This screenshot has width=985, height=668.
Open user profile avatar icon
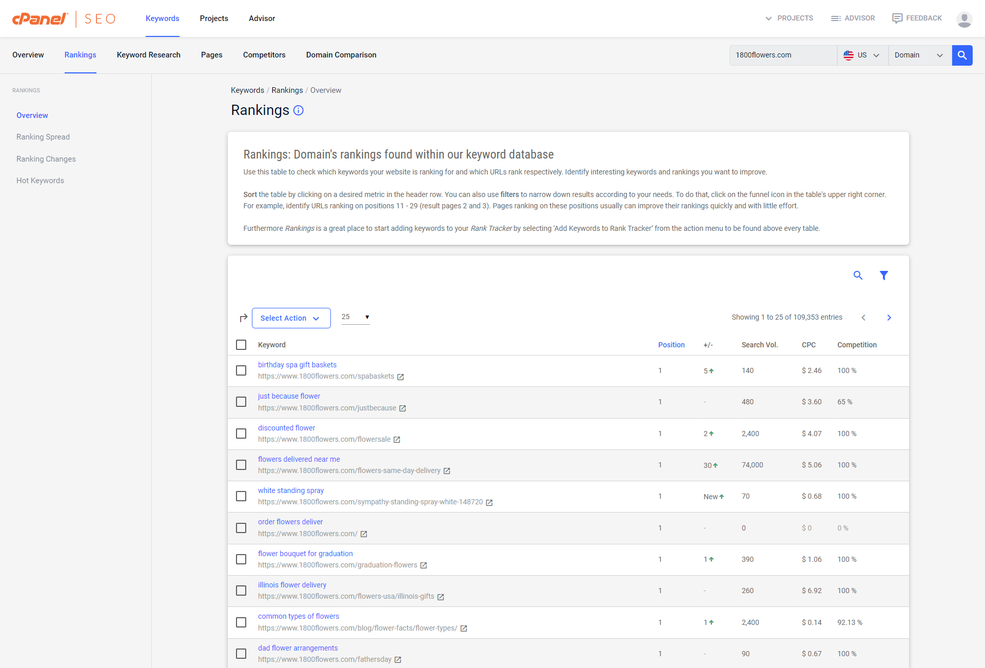pyautogui.click(x=964, y=19)
